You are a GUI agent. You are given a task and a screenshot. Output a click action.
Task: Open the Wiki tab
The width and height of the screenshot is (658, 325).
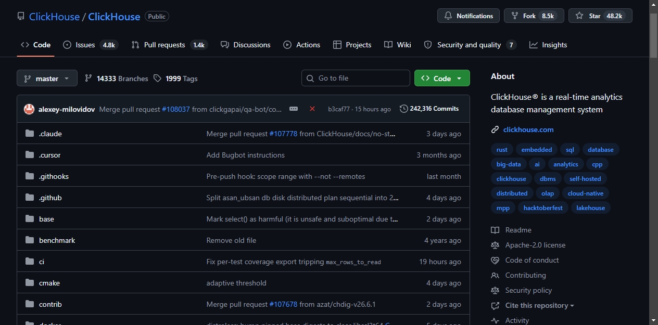pos(398,45)
